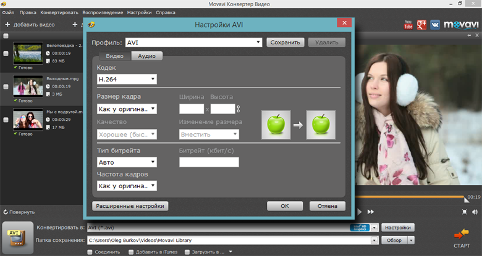The image size is (482, 256).
Task: Open the Google+ share icon
Action: tap(421, 25)
